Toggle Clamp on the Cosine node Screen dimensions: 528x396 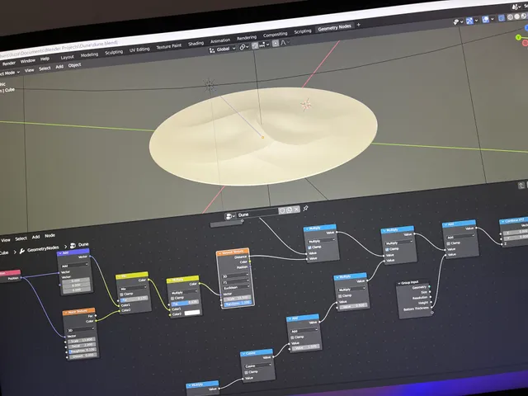coord(247,372)
